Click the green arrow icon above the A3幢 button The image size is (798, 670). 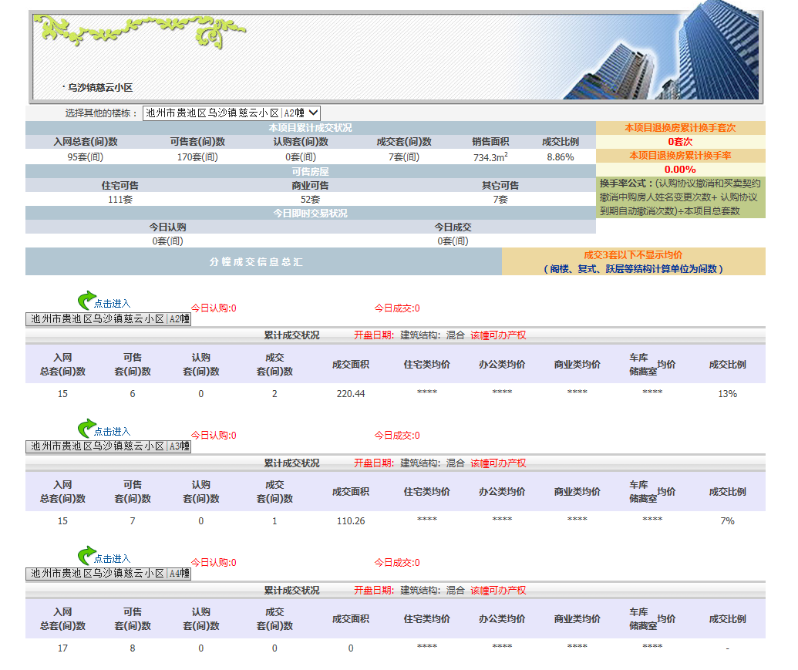[x=86, y=429]
